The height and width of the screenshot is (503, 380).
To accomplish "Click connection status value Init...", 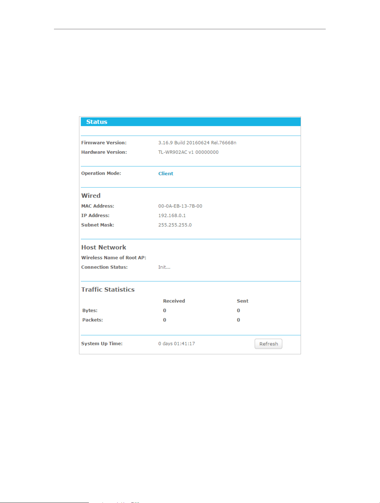I will point(164,267).
